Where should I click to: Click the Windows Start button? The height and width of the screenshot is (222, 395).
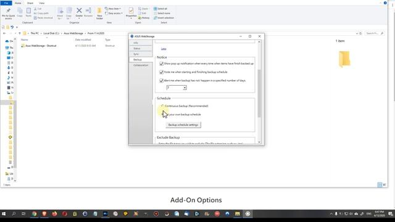[4, 214]
